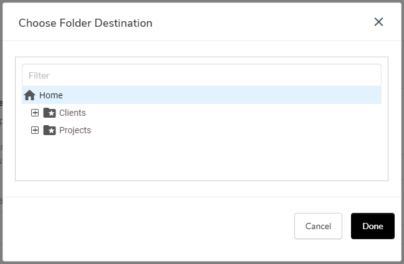Click the Choose Folder Destination title text
This screenshot has width=404, height=264.
click(85, 23)
